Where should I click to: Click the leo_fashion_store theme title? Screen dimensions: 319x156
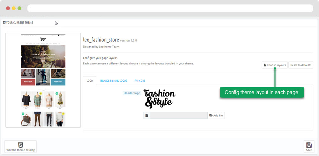[x=101, y=40]
